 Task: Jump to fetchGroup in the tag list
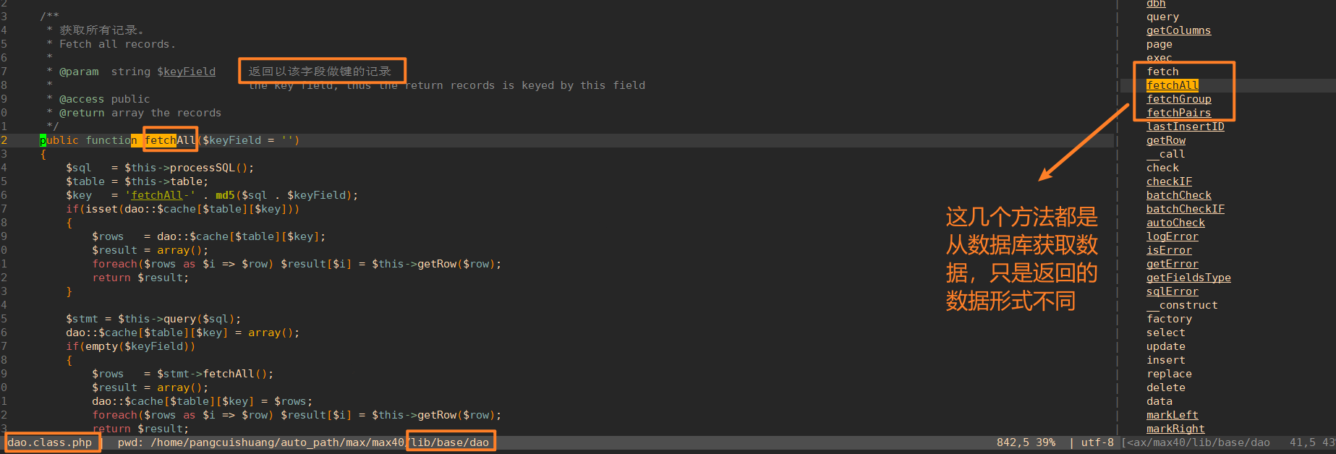[1178, 99]
